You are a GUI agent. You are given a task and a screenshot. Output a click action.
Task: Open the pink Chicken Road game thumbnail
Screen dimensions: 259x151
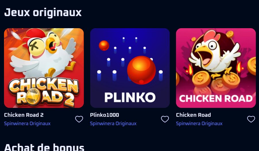pyautogui.click(x=216, y=68)
